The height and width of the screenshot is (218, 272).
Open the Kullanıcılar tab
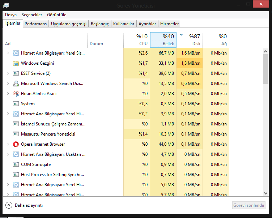click(124, 24)
